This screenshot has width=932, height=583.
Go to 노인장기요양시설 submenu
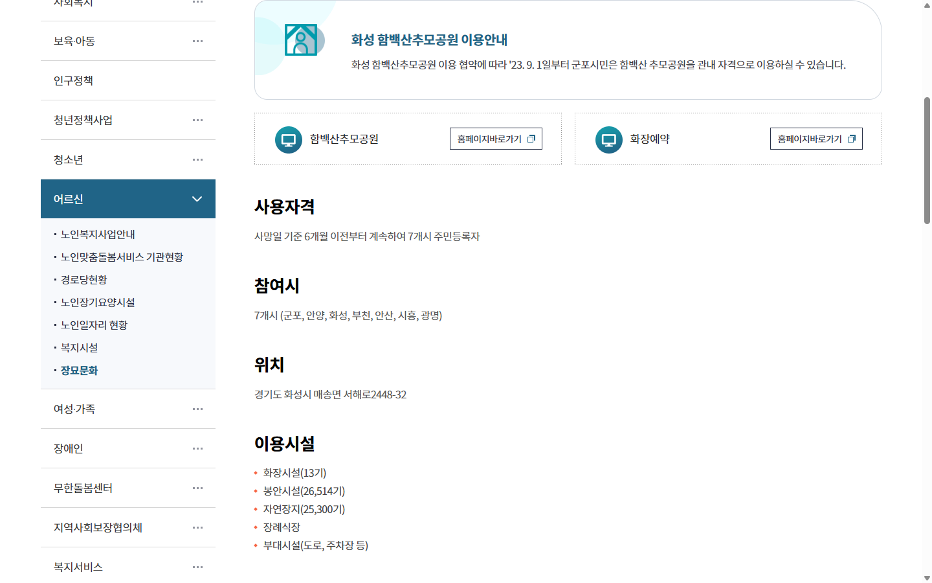(98, 303)
